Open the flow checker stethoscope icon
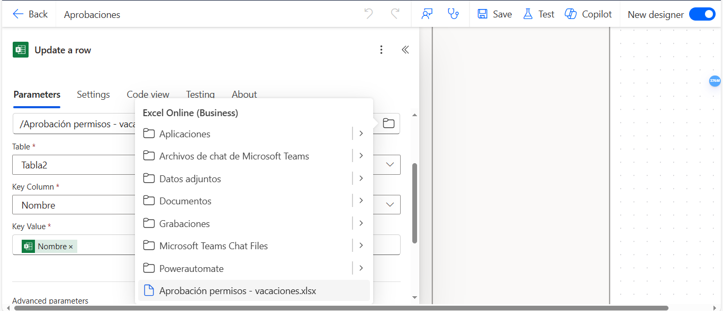 point(453,14)
